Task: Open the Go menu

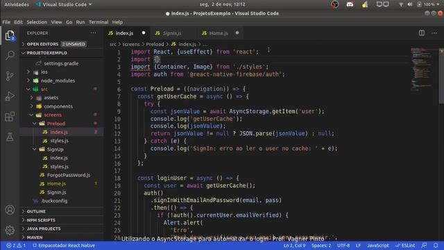Action: pos(69,22)
